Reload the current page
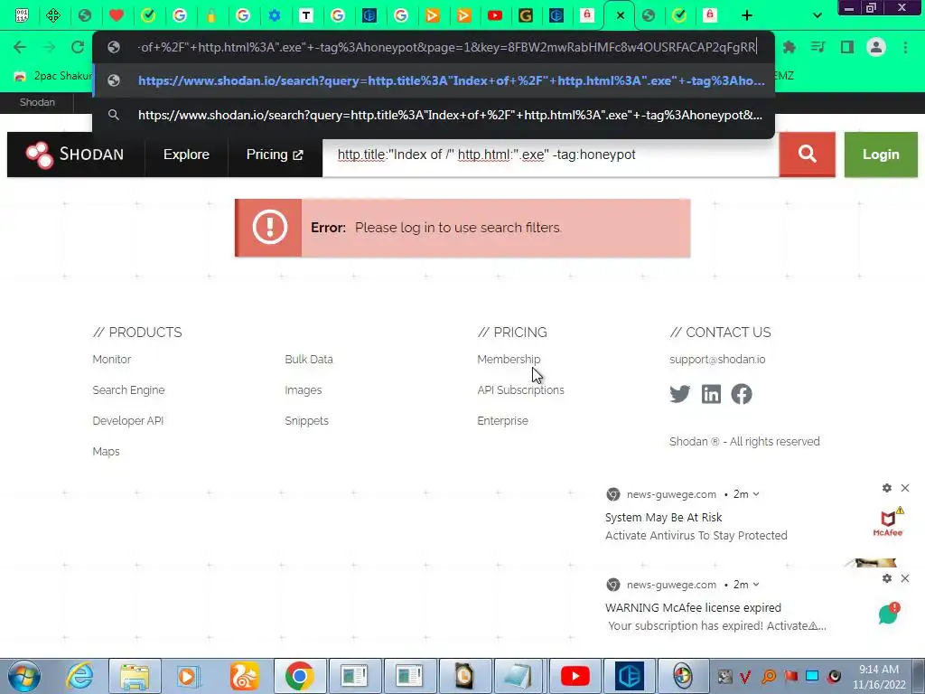Screen dimensions: 925x694 [x=78, y=47]
